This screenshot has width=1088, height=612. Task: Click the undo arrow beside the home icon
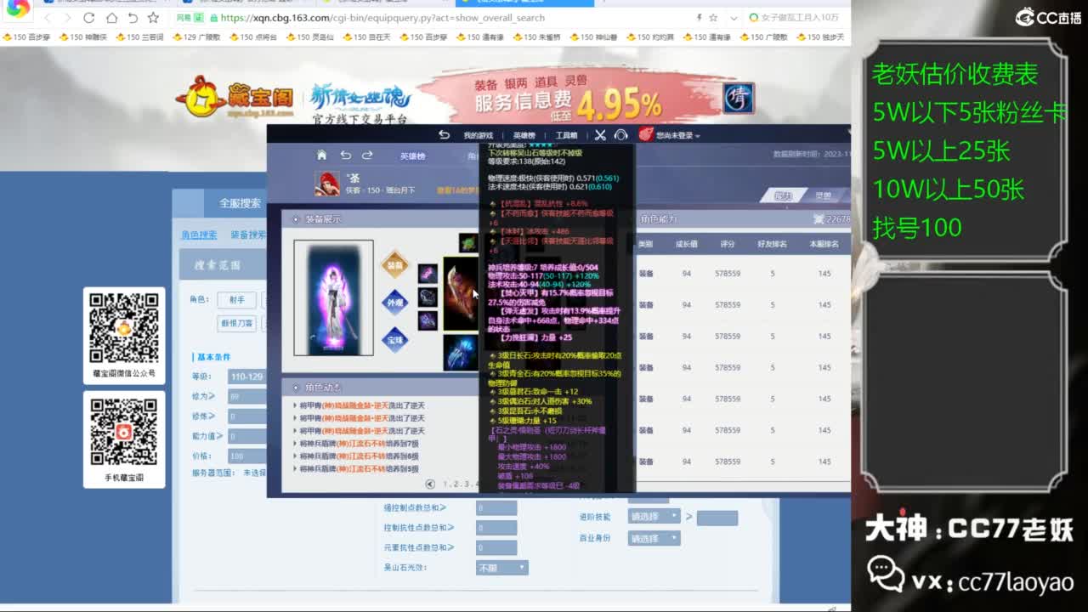coord(345,155)
